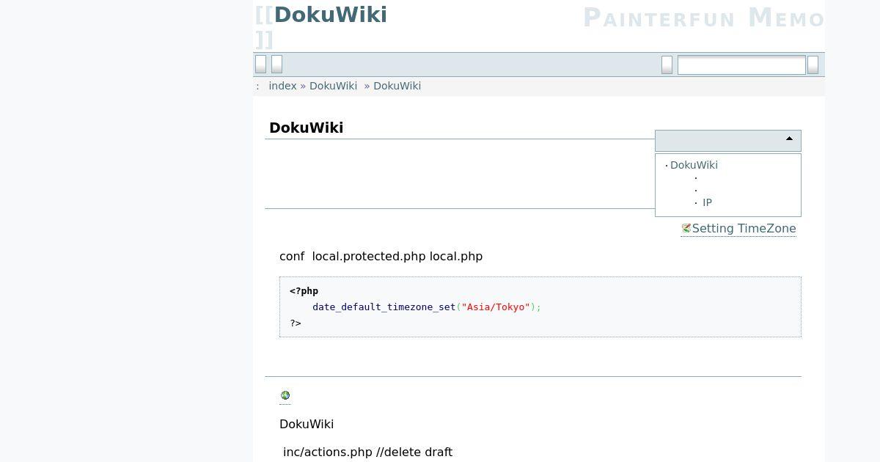
Task: Click the "Asia/Tokyo" string in code
Action: coord(496,307)
